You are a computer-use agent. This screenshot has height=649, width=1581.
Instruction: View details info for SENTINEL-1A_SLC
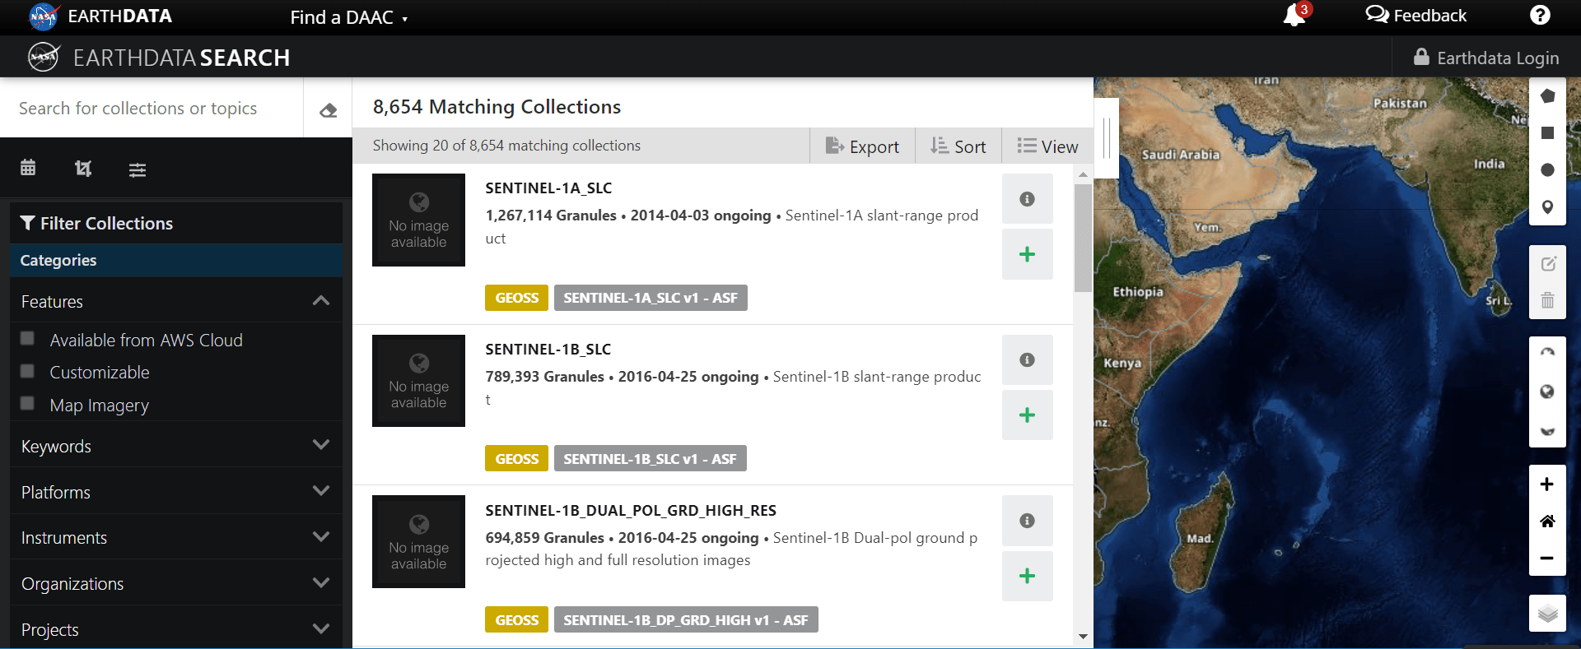[x=1027, y=199]
